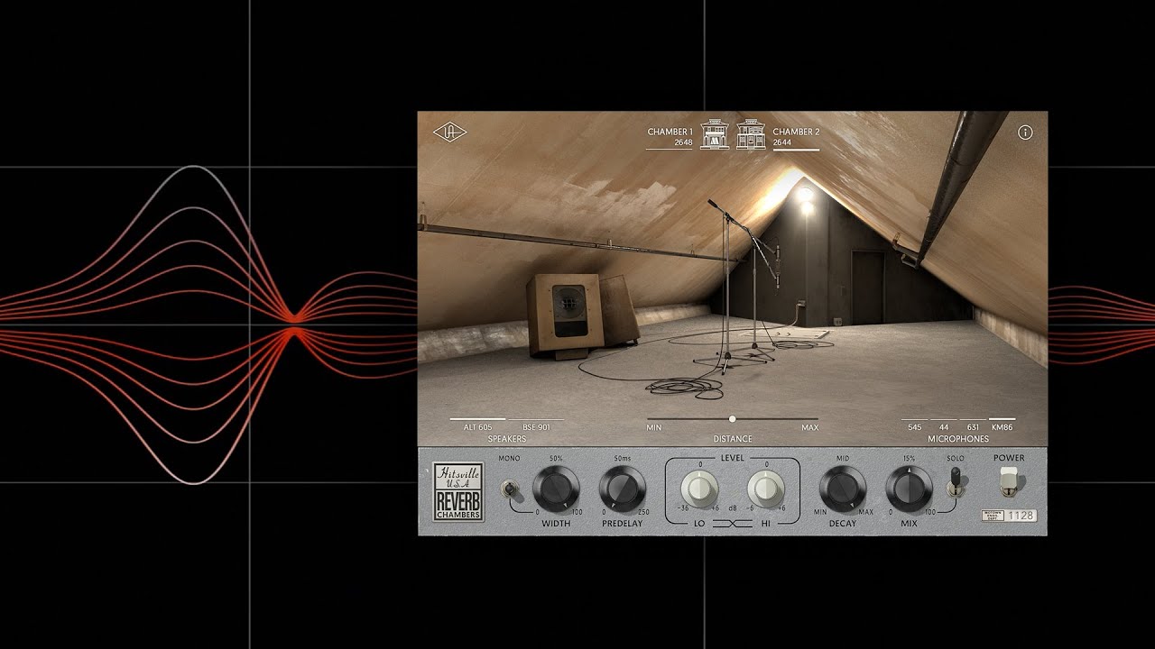
Task: Click the MIN label of Distance
Action: (x=654, y=427)
